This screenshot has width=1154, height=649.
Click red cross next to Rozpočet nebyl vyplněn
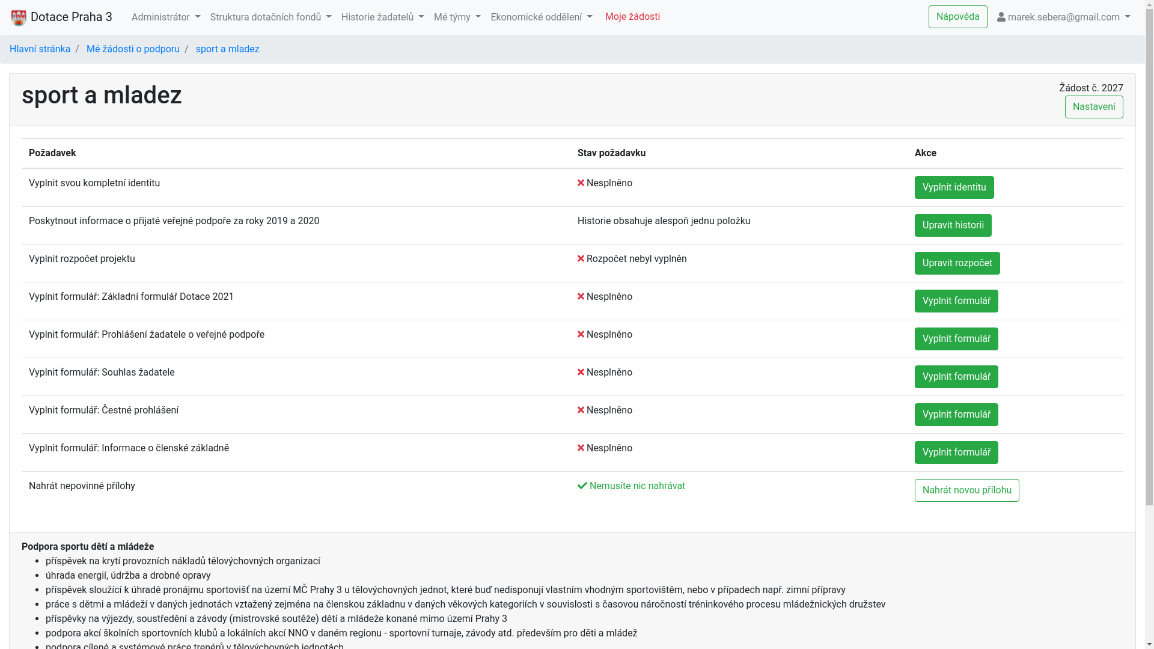tap(581, 259)
